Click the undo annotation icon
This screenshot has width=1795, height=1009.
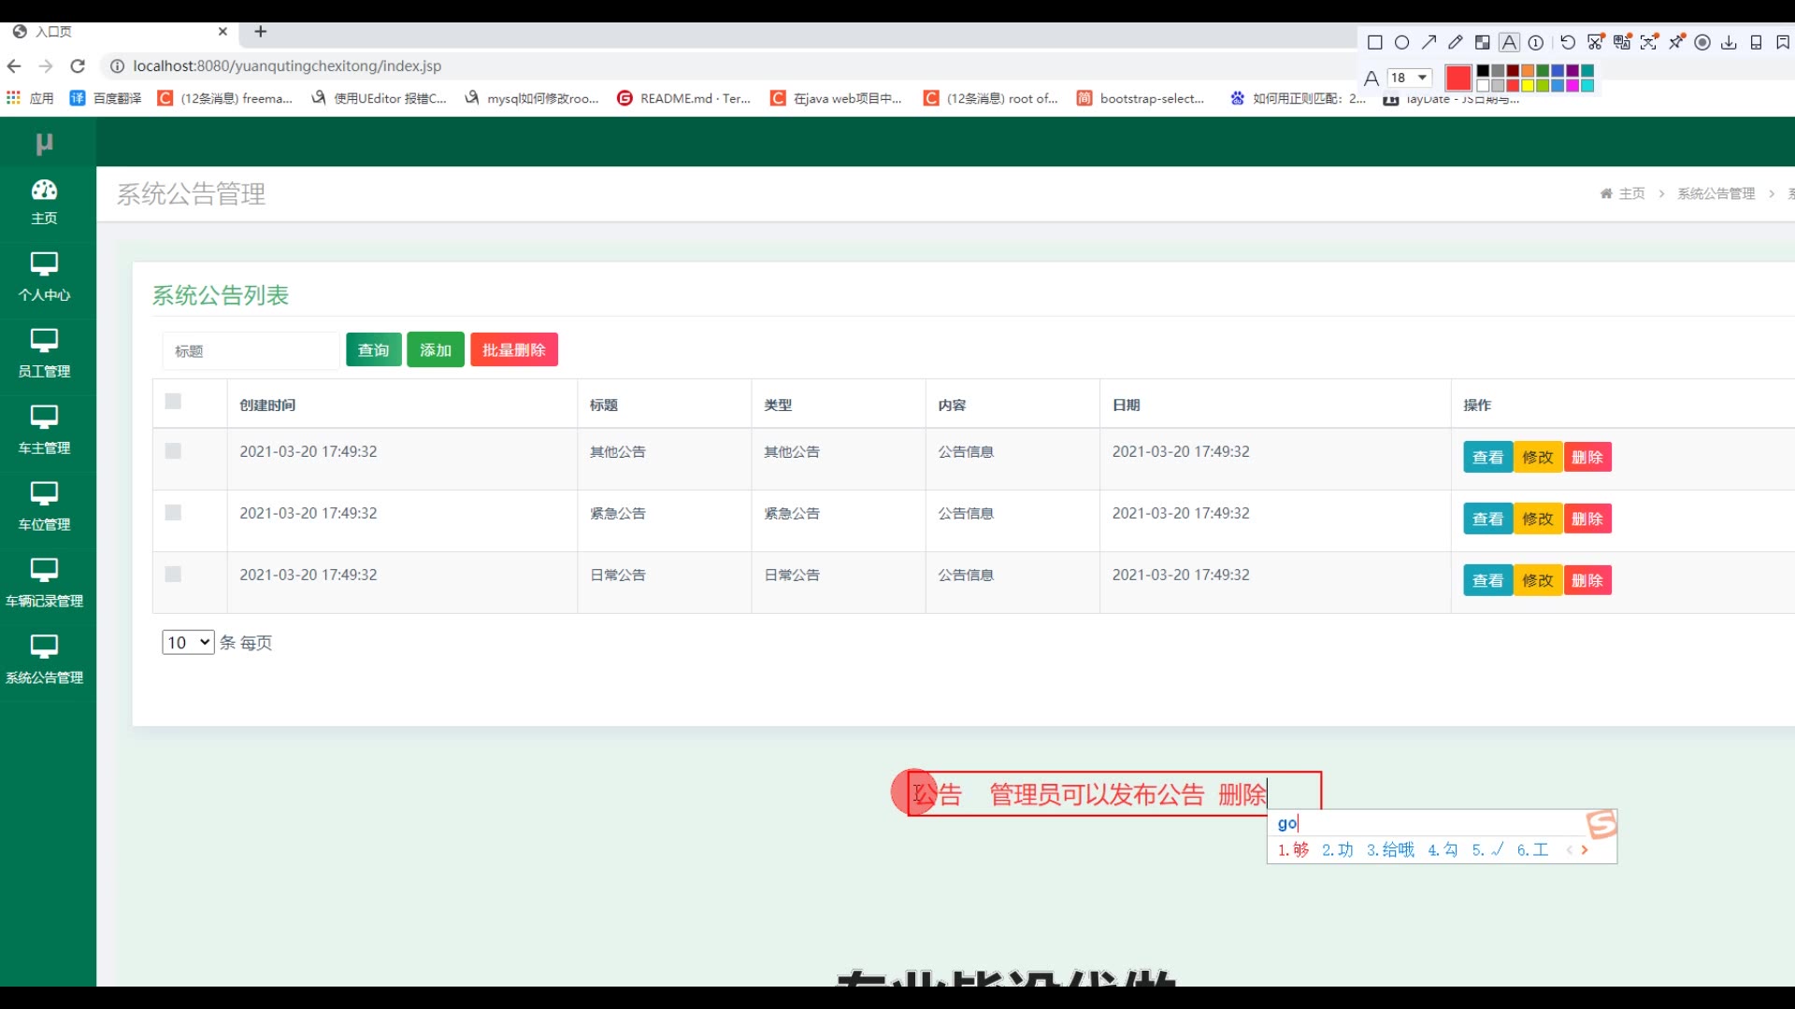click(1568, 42)
